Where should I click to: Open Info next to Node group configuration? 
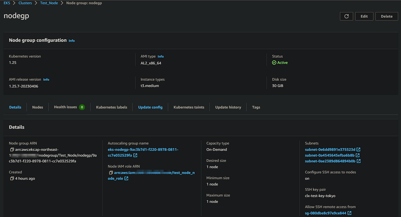tap(72, 41)
